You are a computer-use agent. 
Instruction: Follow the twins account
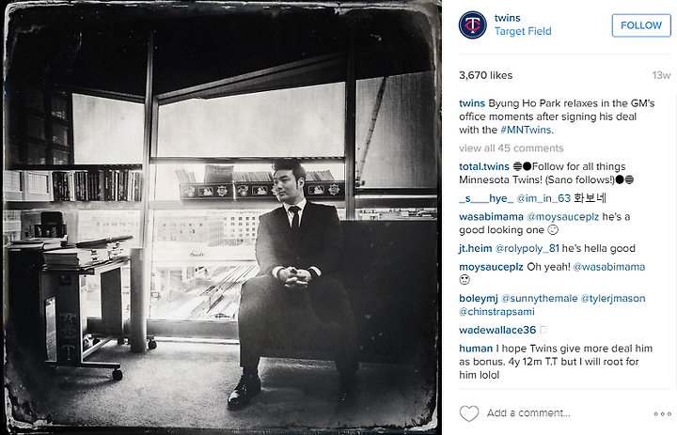point(641,25)
